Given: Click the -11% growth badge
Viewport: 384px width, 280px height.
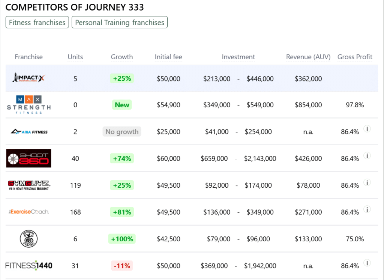Looking at the screenshot, I should tap(122, 265).
